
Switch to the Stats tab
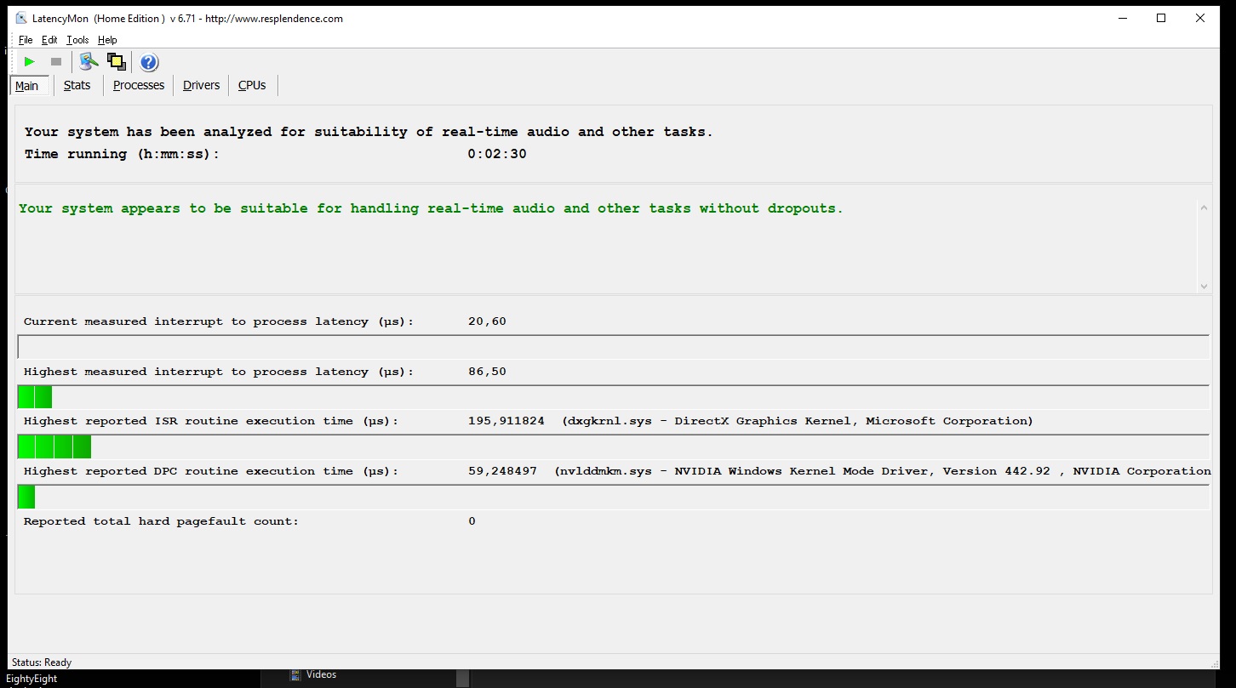(77, 85)
